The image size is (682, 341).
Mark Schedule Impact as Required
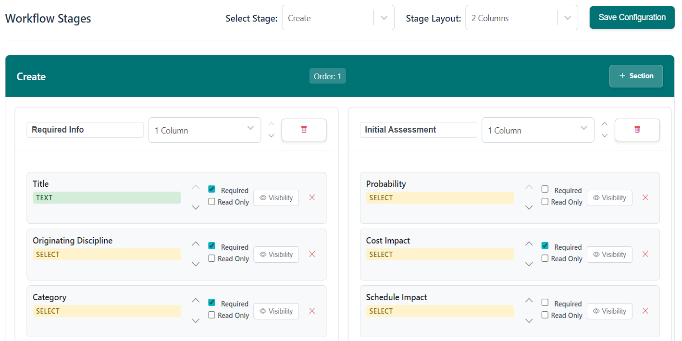pyautogui.click(x=545, y=303)
